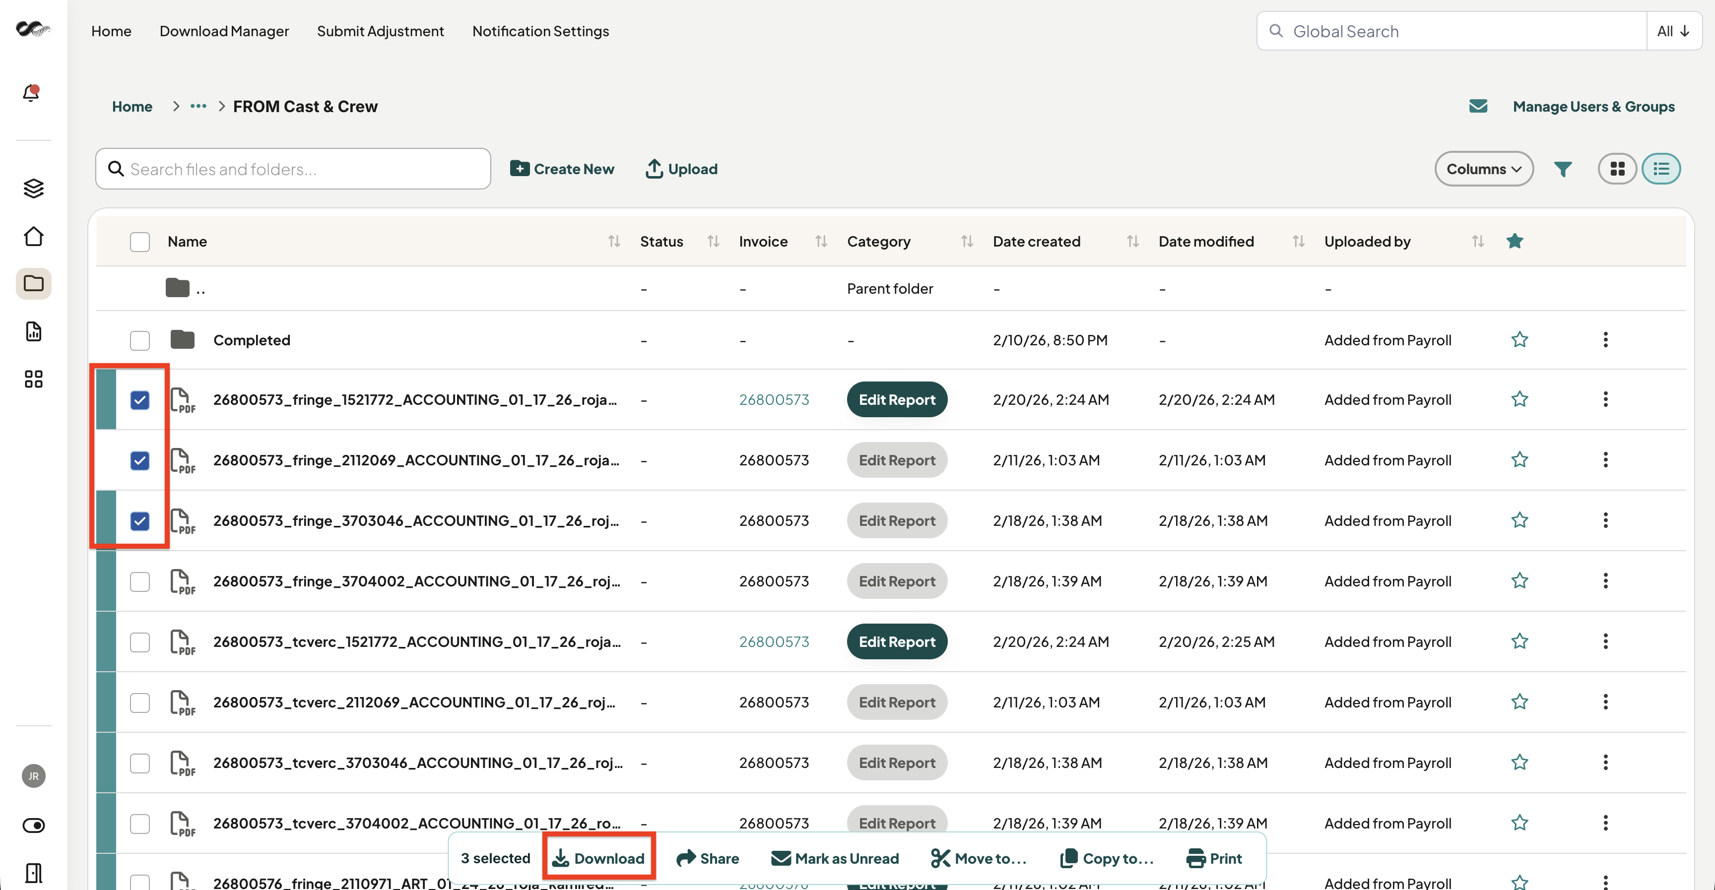Star the fringe_1521772 file
This screenshot has width=1715, height=890.
(x=1519, y=399)
